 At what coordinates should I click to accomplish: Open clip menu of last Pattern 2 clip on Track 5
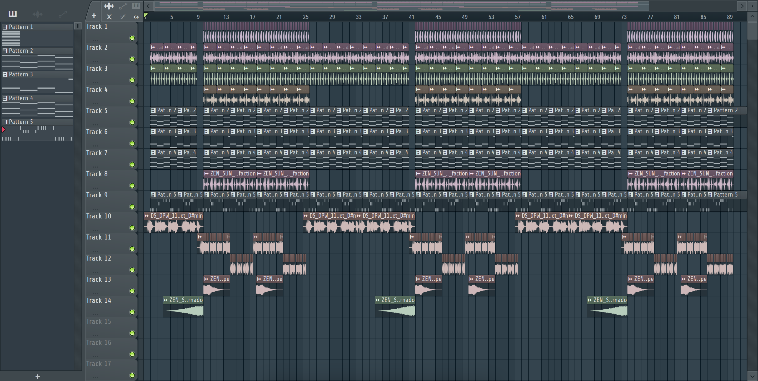(710, 110)
